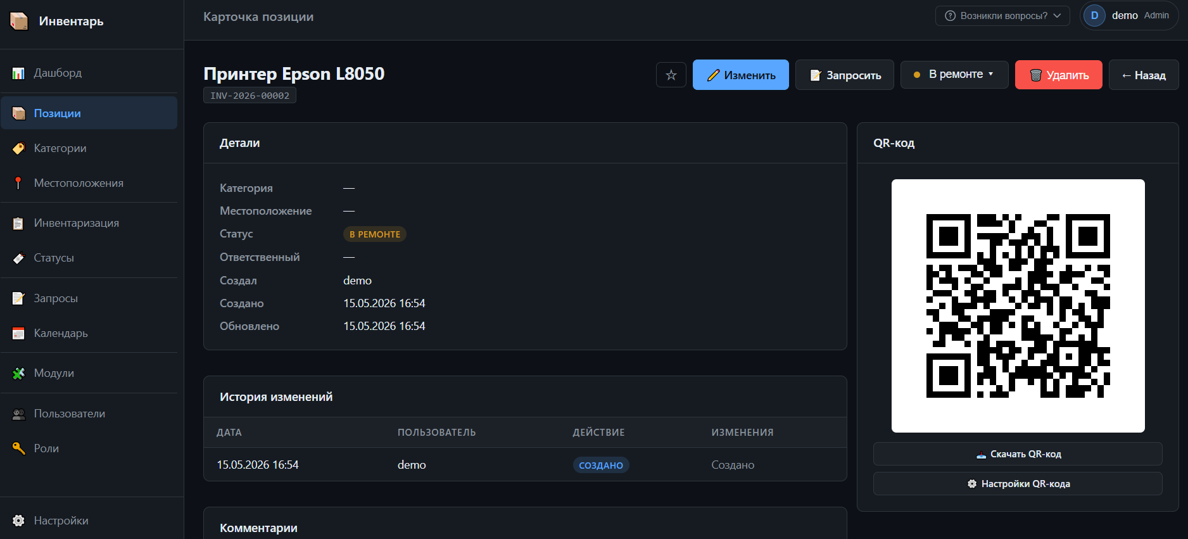This screenshot has width=1188, height=539.
Task: Click the В РЕМОНТЕ status badge
Action: tap(374, 234)
